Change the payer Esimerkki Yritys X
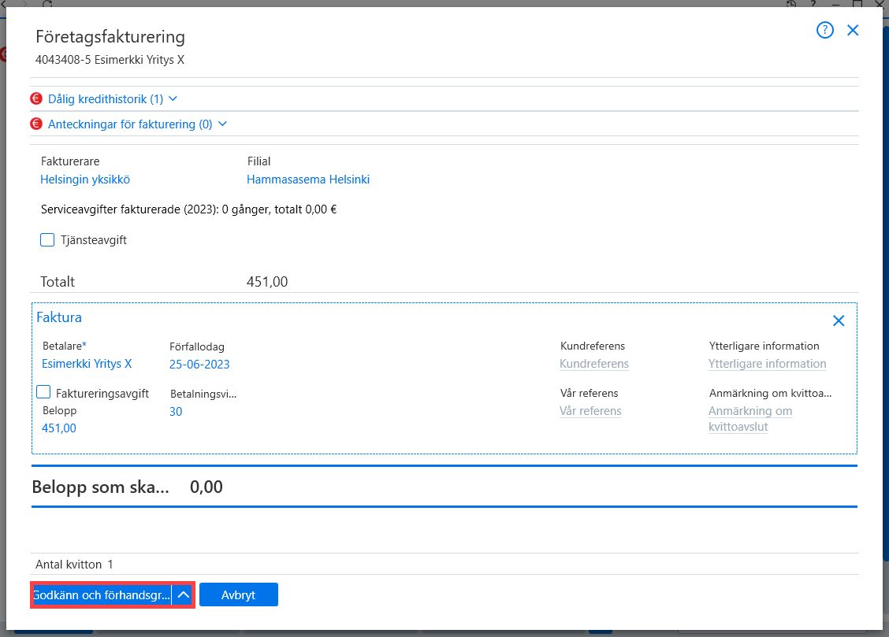Screen dimensions: 889x637 [87, 364]
